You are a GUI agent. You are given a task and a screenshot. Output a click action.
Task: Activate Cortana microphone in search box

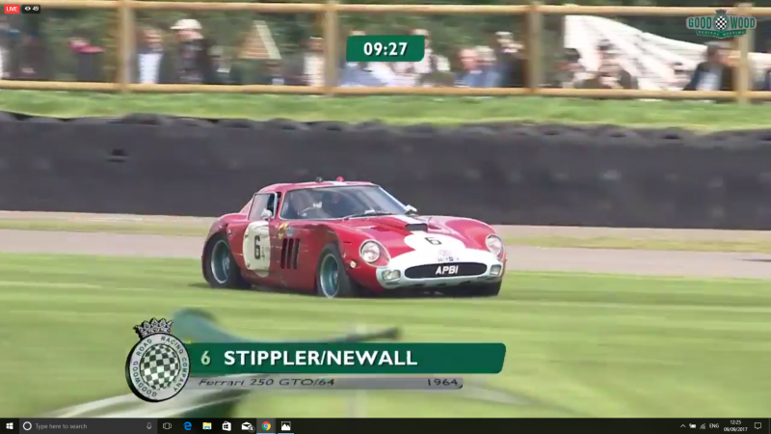point(149,425)
